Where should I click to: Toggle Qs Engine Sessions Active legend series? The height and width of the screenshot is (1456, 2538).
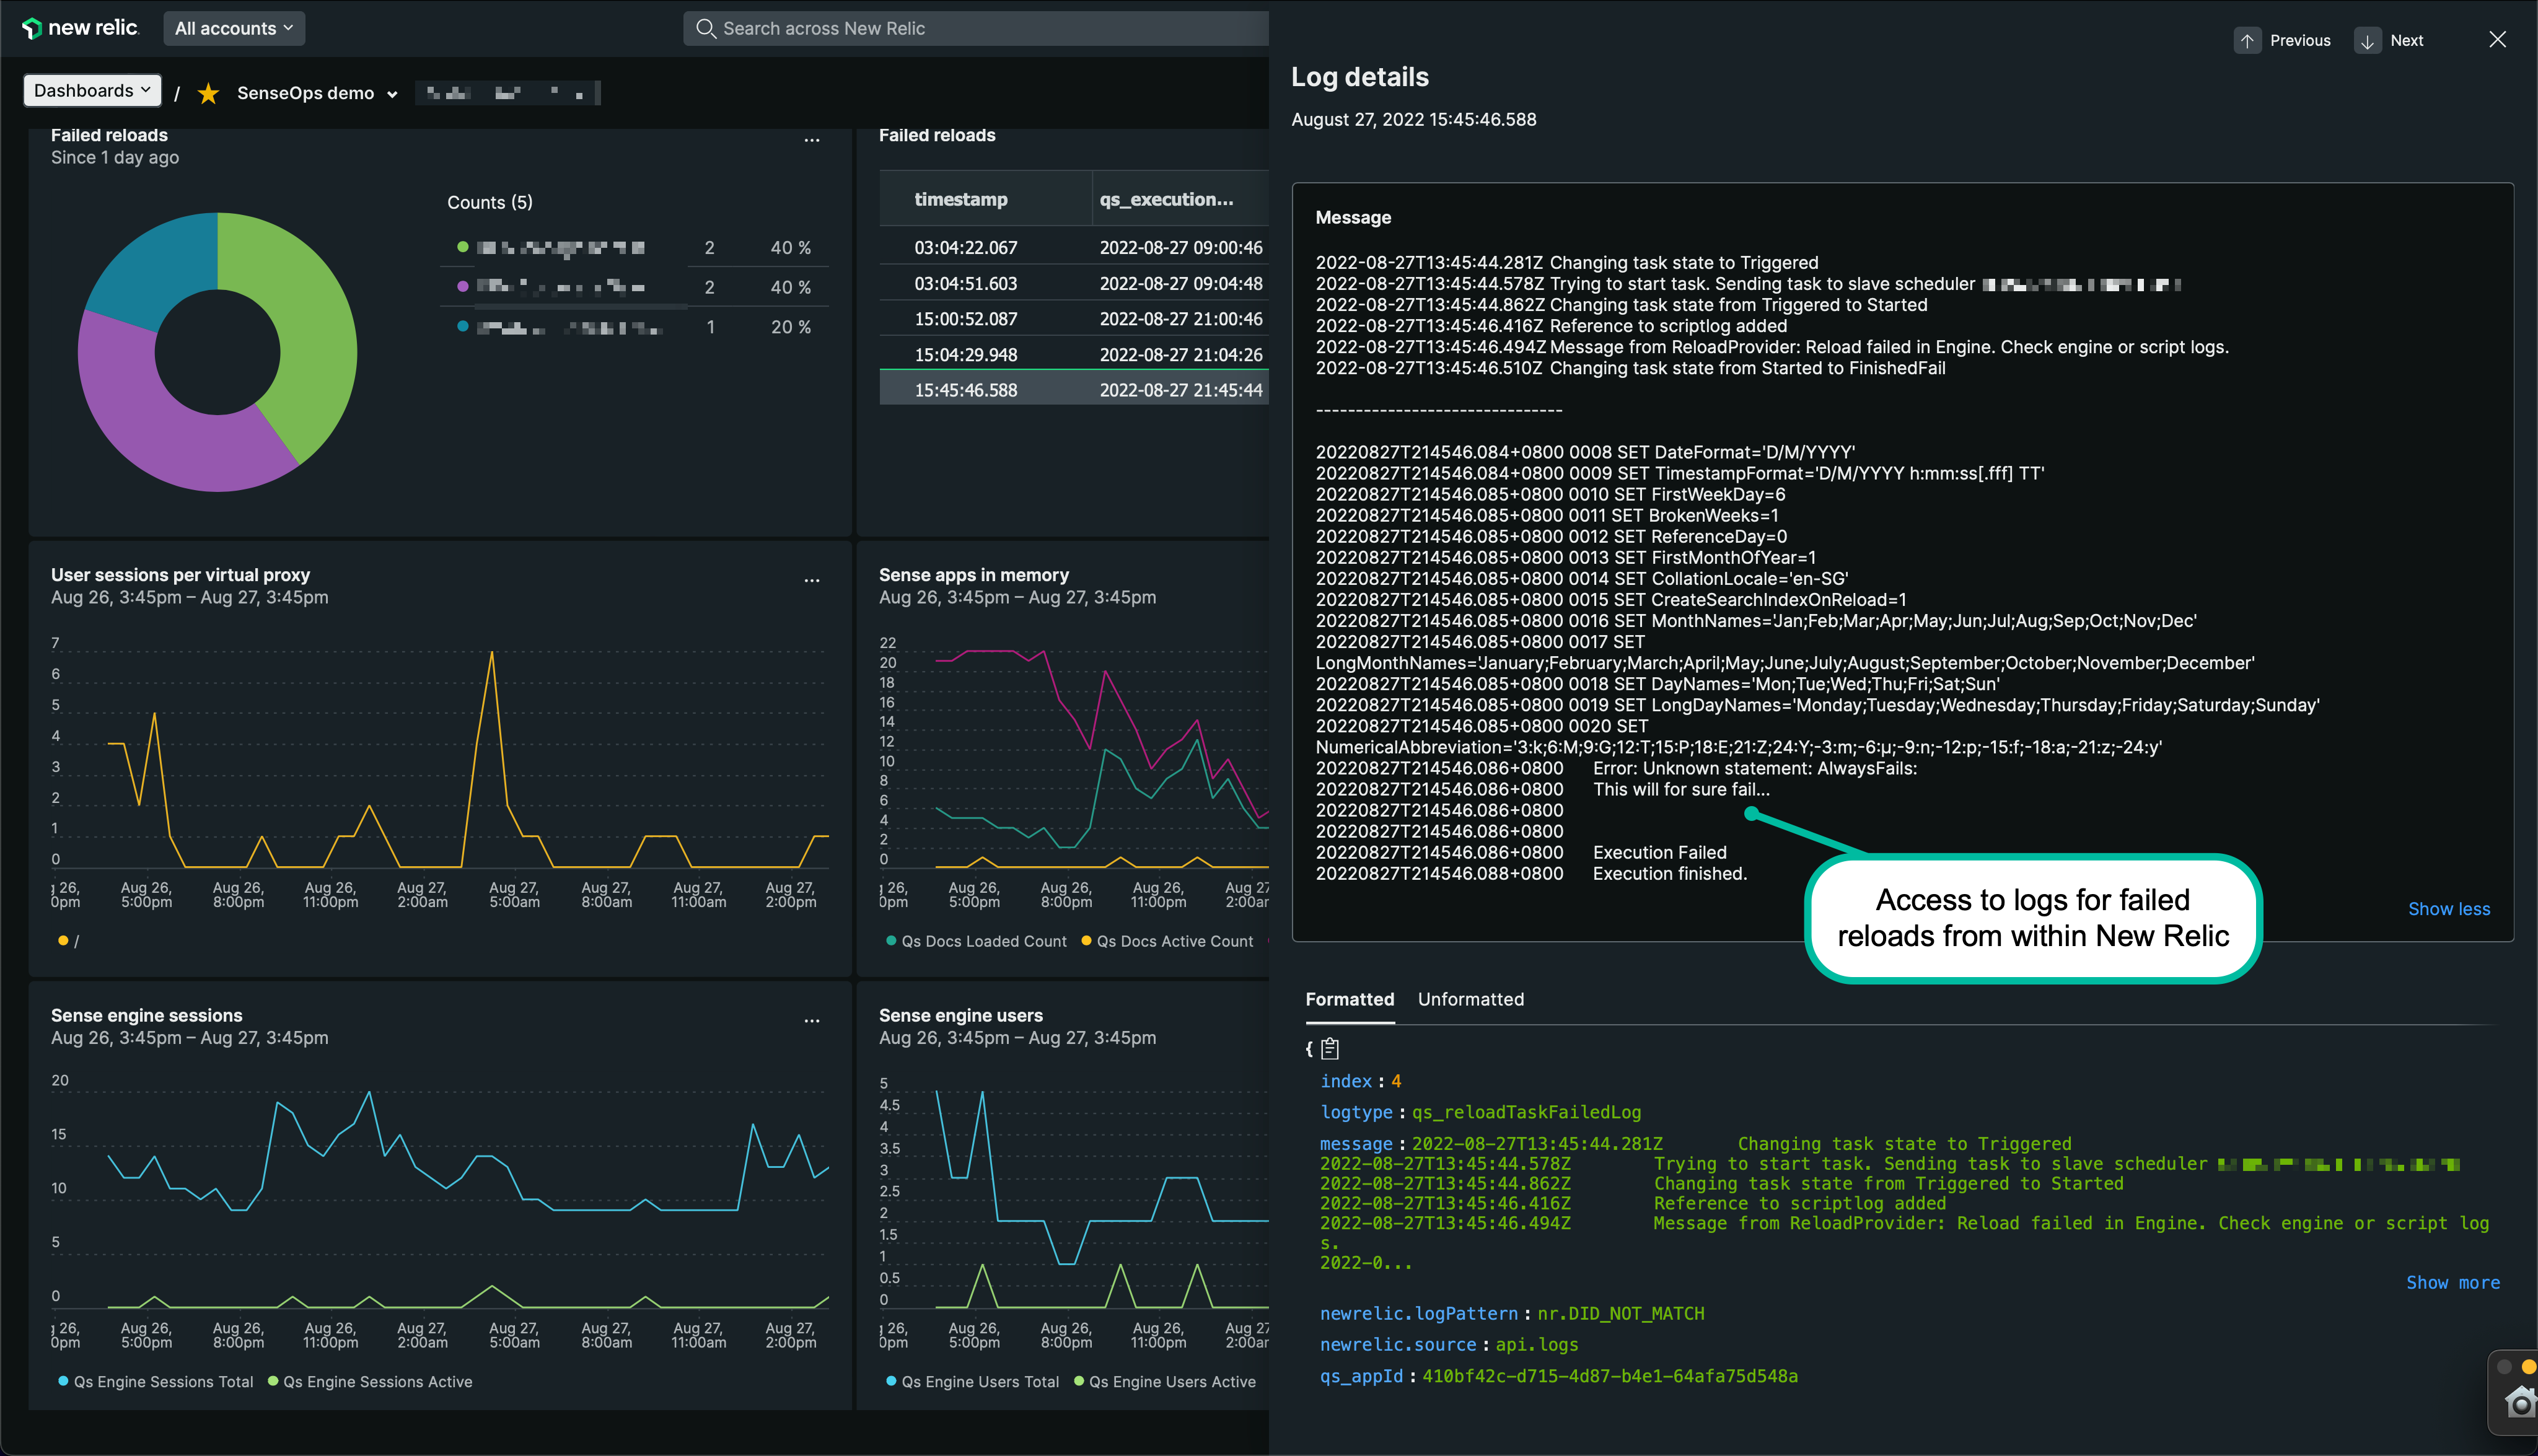coord(370,1382)
